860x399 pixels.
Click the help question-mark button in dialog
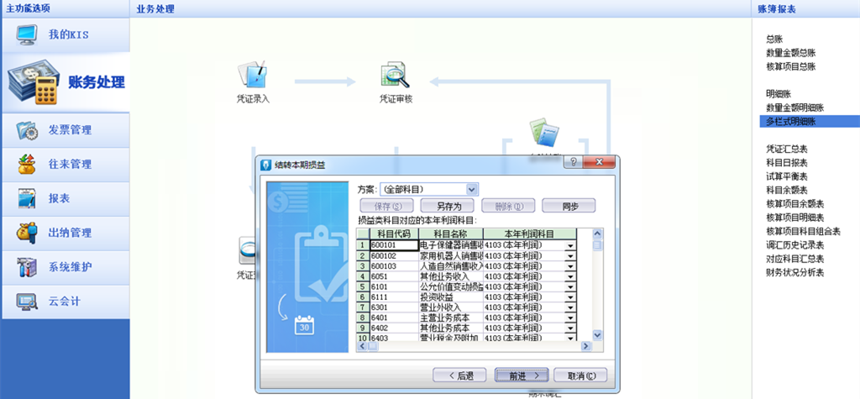point(573,161)
